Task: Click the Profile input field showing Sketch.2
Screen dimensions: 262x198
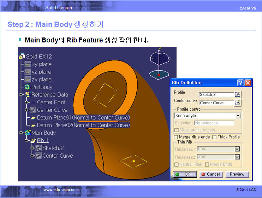Action: coord(216,94)
